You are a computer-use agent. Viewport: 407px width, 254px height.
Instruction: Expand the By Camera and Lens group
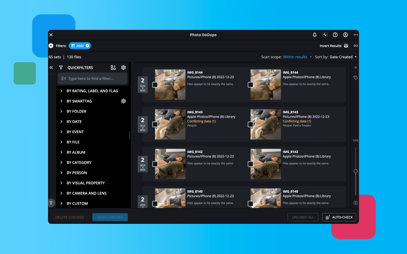61,193
